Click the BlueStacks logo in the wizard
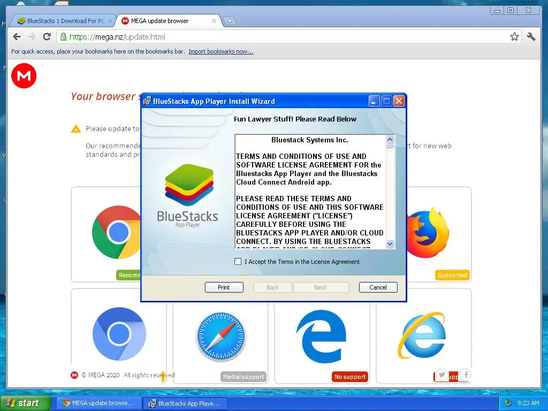Screen dimensions: 548x411 [x=188, y=196]
